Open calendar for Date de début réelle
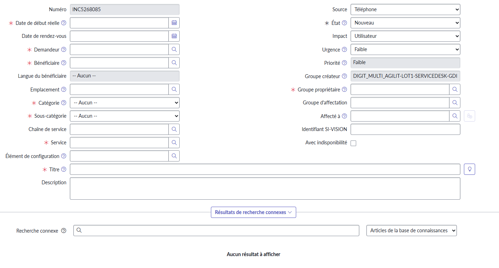The height and width of the screenshot is (268, 499). [174, 23]
